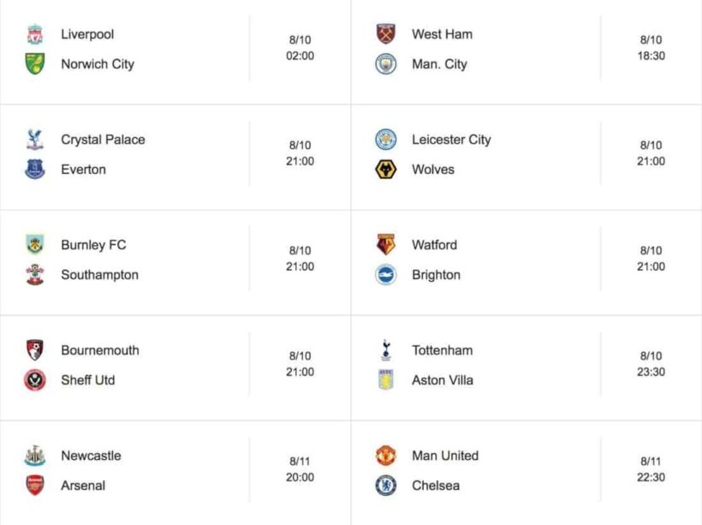Click the Norwich City club crest
Screen dimensions: 702x525
(34, 64)
